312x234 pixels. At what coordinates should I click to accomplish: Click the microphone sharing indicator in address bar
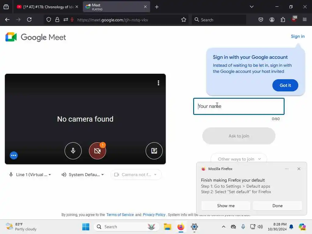pyautogui.click(x=72, y=20)
